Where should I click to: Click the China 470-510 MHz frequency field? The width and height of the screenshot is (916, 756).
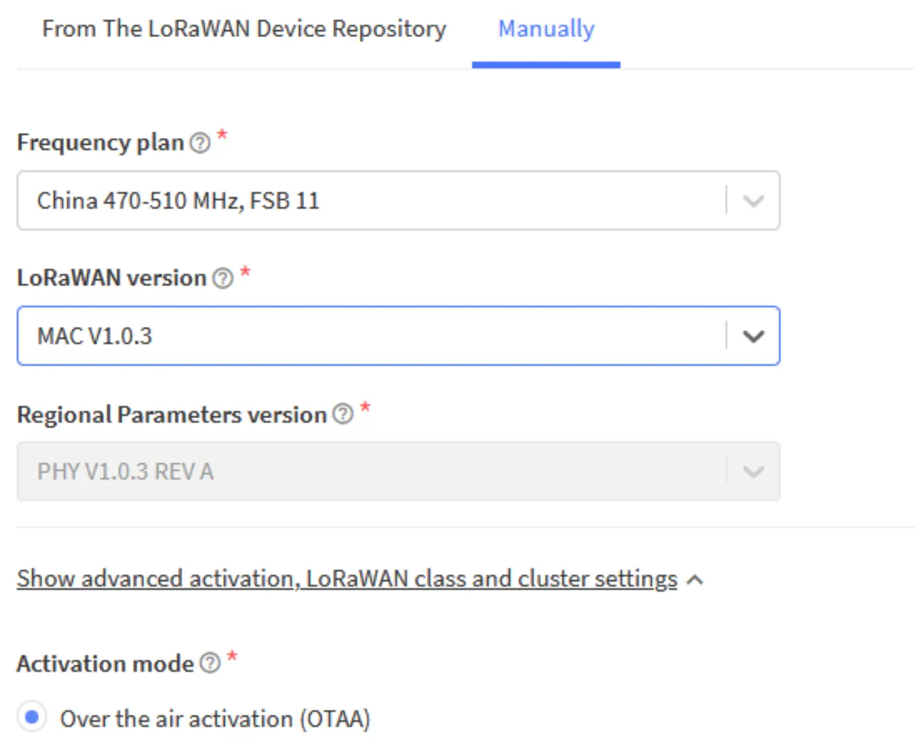370,201
